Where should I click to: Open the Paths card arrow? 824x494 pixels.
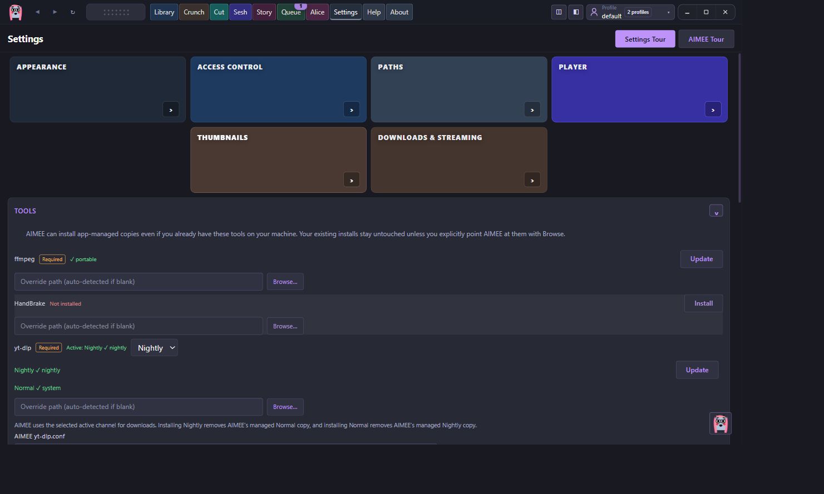(x=532, y=109)
